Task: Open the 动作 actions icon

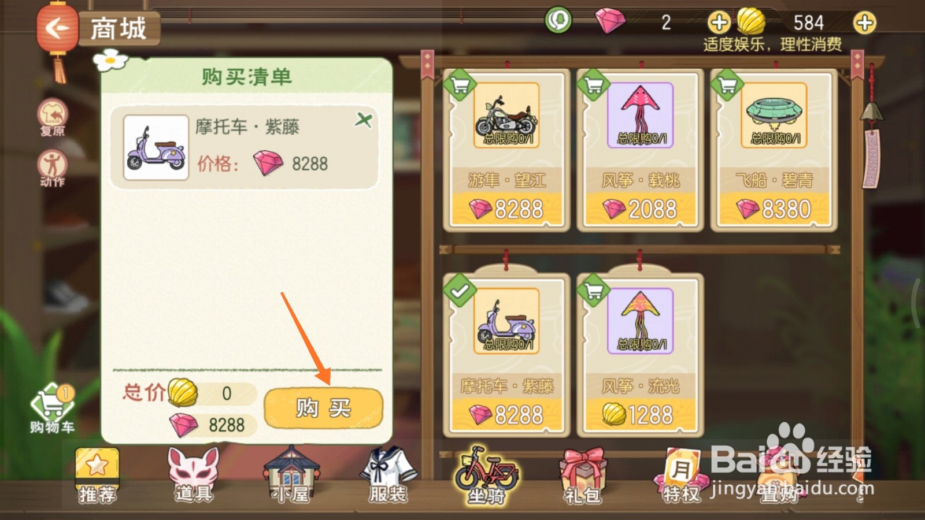Action: point(53,168)
